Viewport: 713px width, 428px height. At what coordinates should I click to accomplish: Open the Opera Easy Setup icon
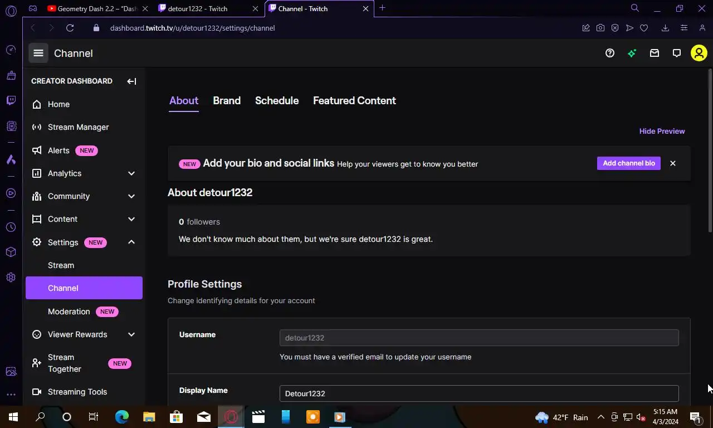click(x=684, y=28)
